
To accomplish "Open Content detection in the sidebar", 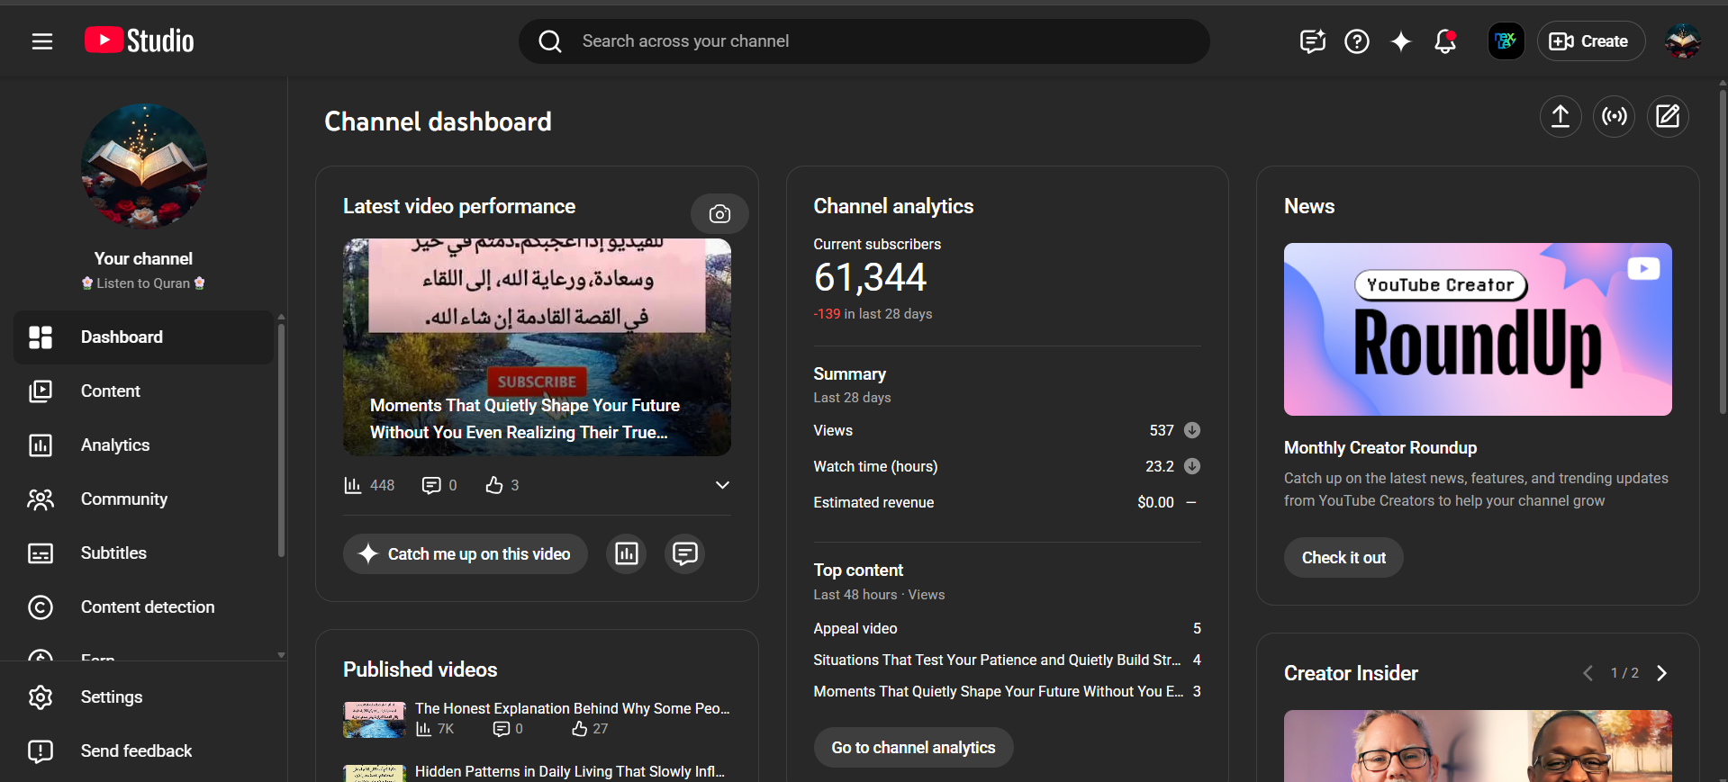I will pos(143,607).
